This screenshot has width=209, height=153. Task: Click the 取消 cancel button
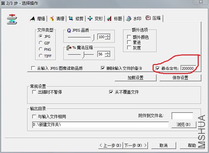pyautogui.click(x=164, y=145)
